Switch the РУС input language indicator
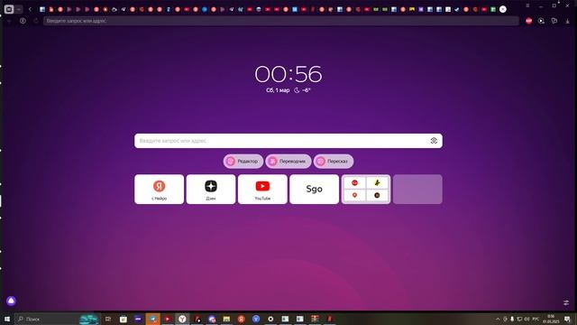This screenshot has width=577, height=325. click(x=536, y=319)
